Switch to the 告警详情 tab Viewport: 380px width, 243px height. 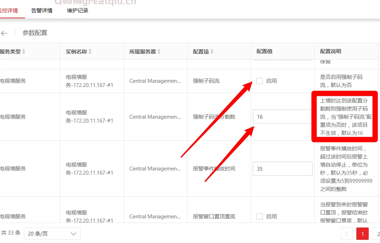click(41, 11)
